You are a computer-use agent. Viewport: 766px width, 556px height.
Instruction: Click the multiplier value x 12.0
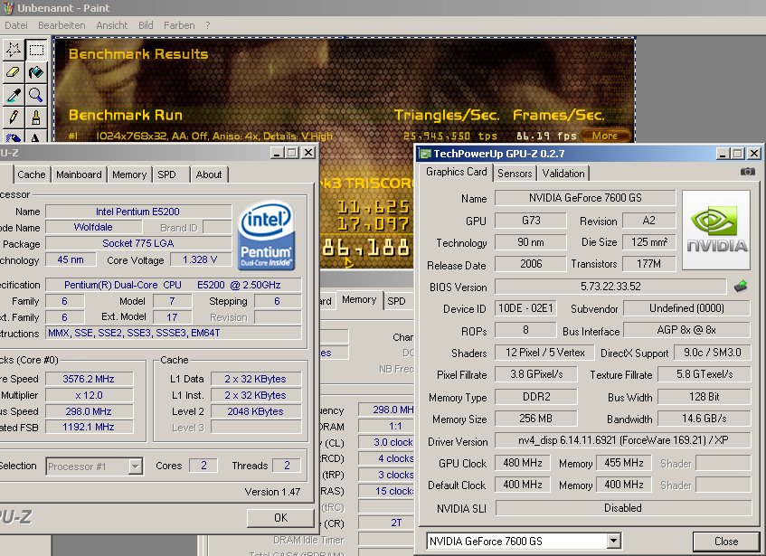(x=89, y=395)
